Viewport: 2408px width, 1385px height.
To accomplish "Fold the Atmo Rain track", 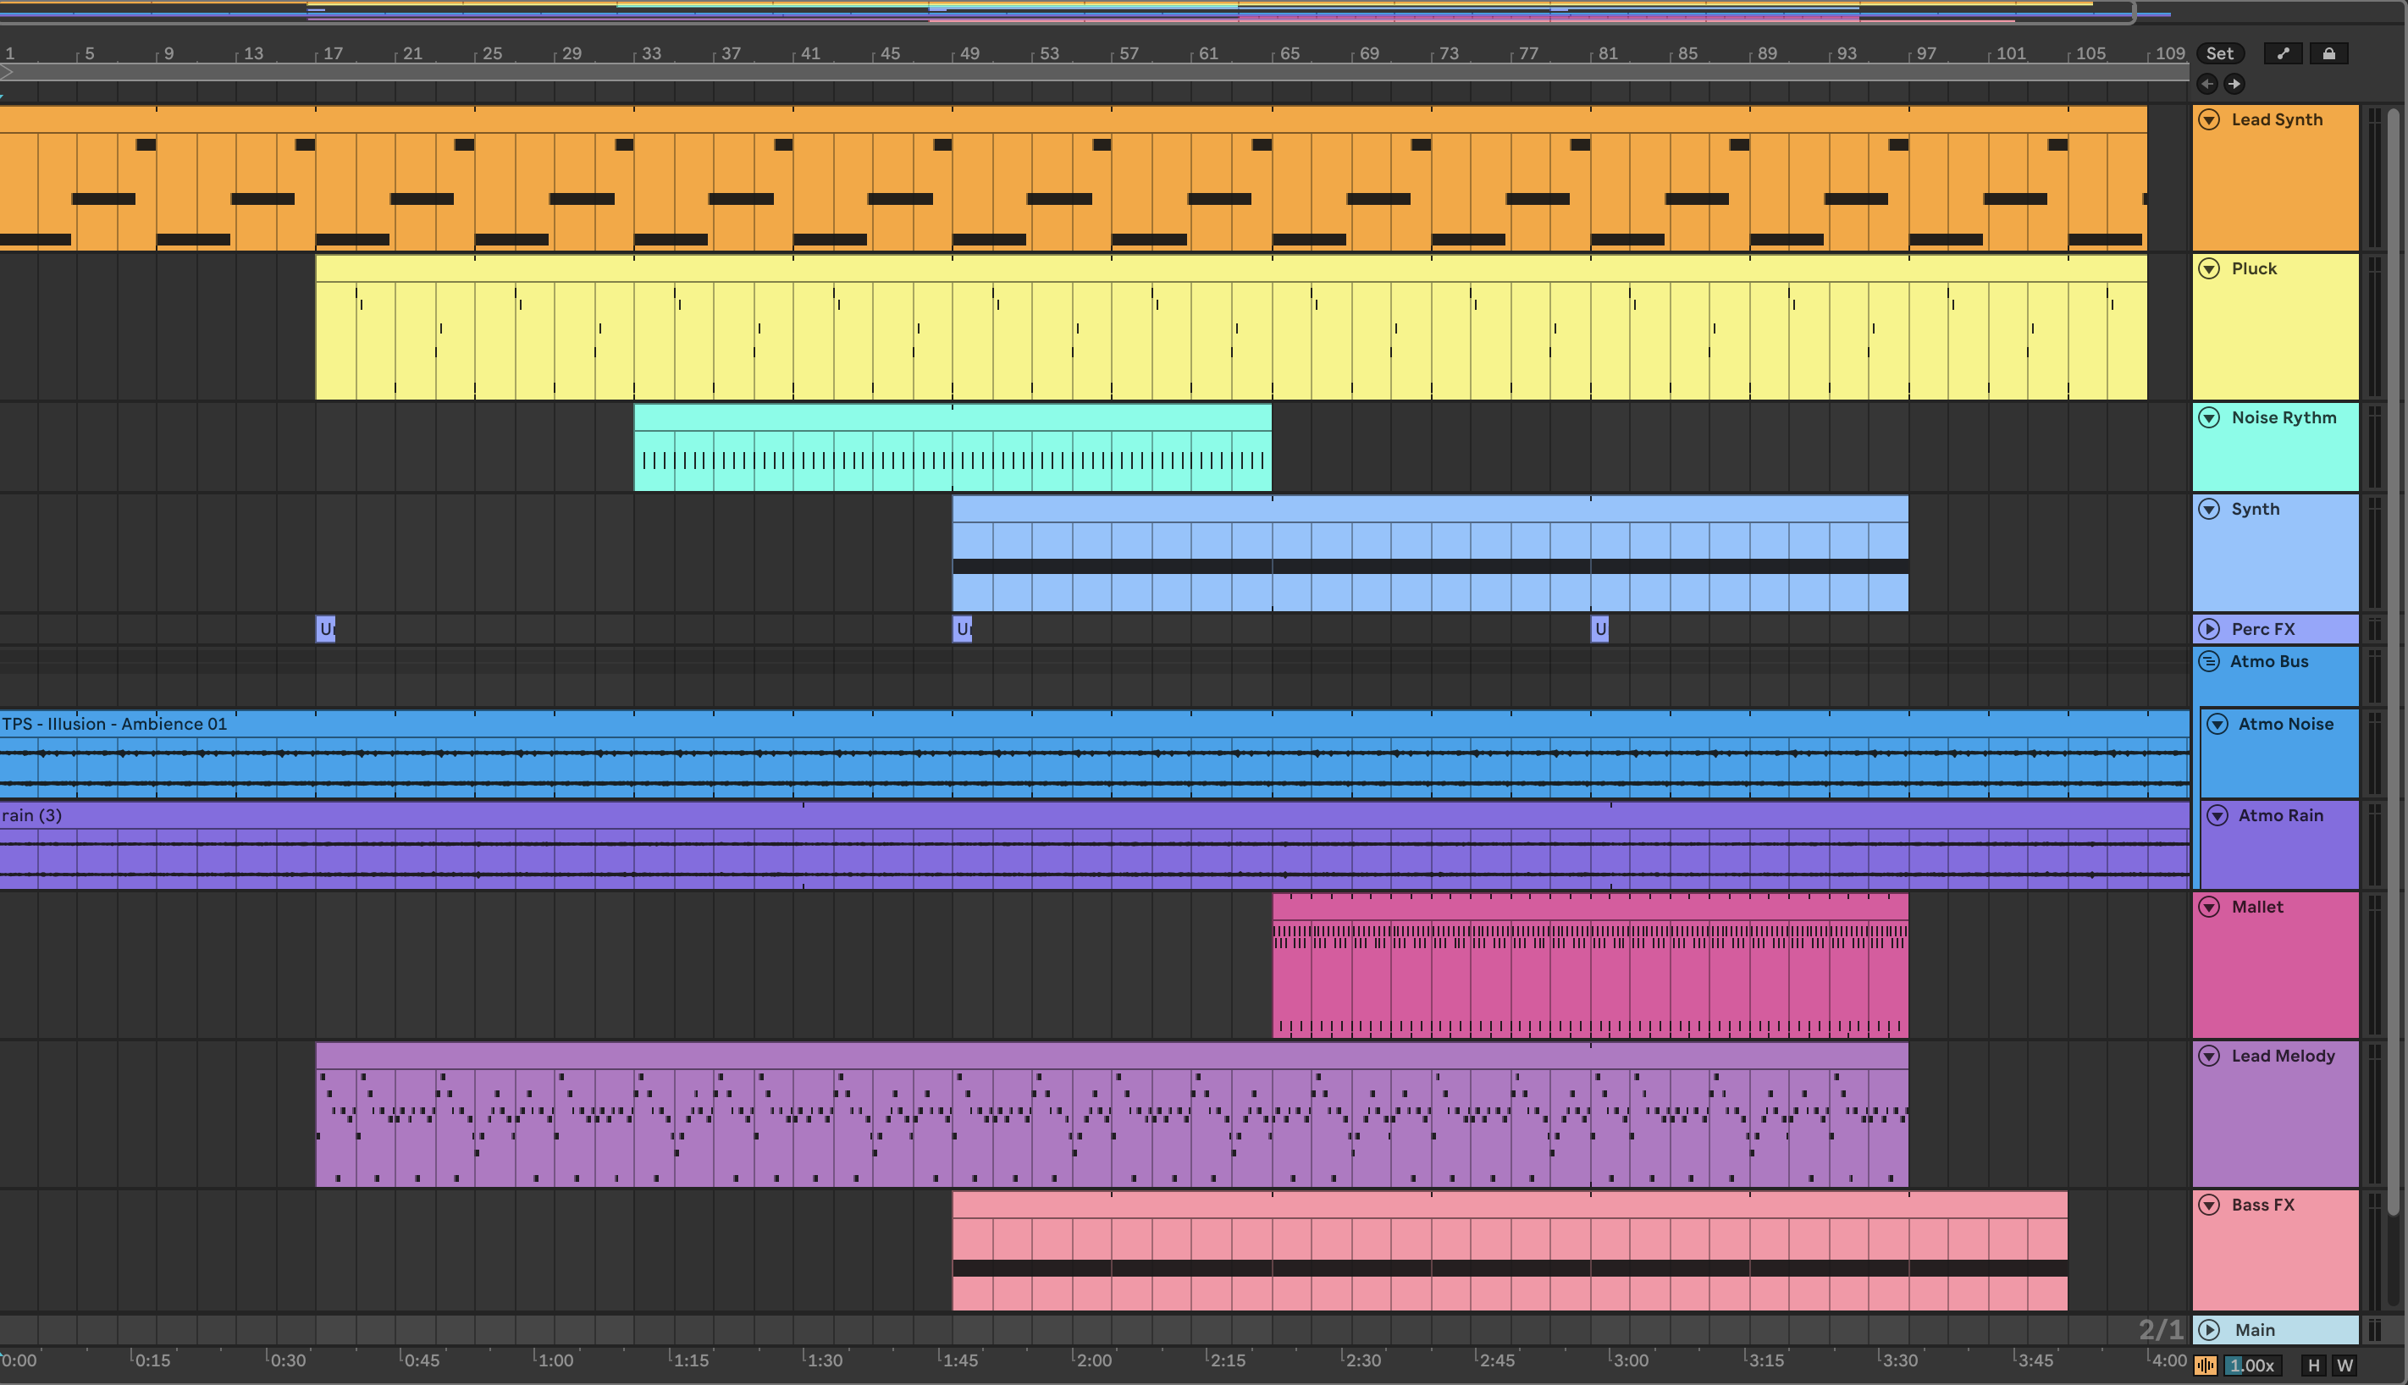I will click(2217, 815).
